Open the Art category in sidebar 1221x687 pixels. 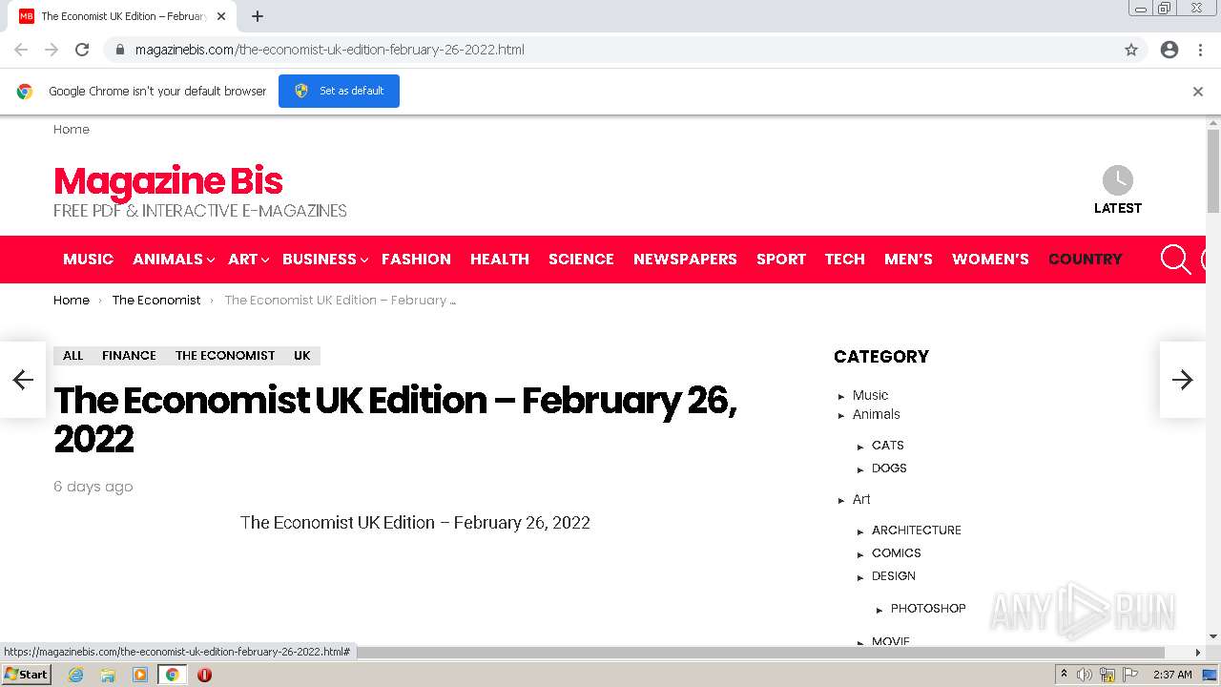coord(861,499)
